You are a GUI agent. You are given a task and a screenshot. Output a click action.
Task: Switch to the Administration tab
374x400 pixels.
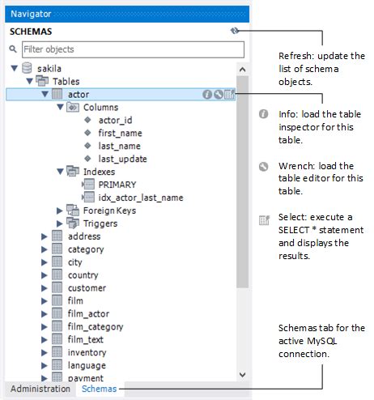tap(40, 389)
